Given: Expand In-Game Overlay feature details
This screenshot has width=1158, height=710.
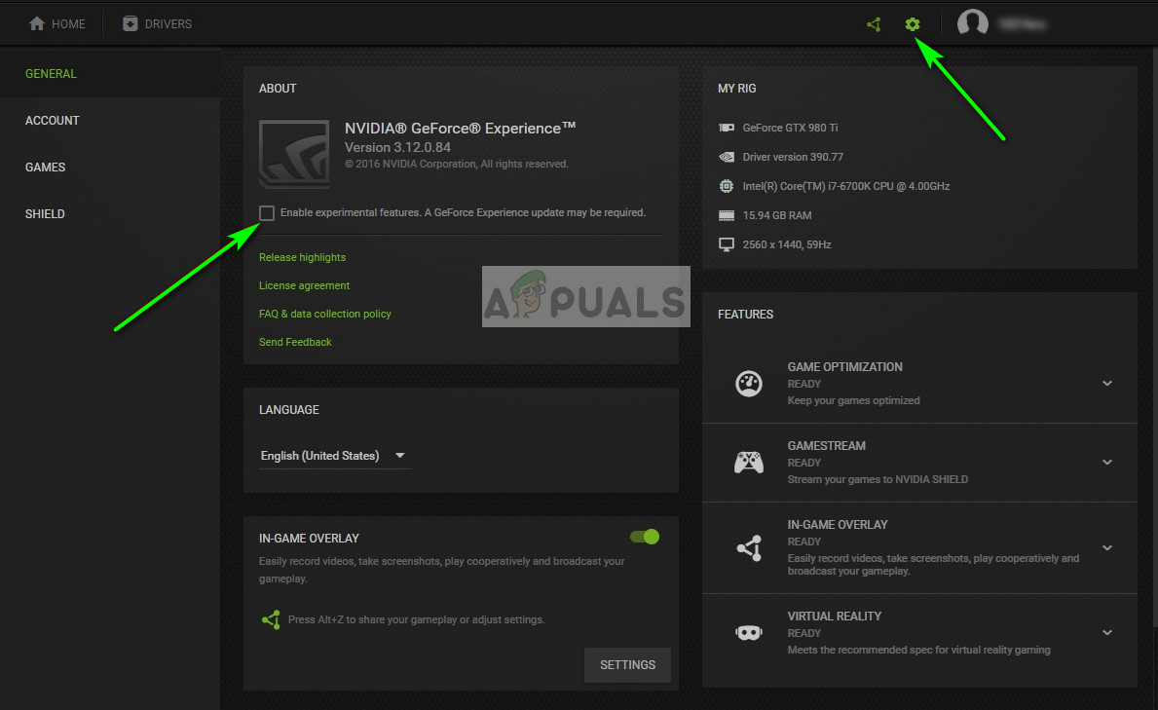Looking at the screenshot, I should pyautogui.click(x=1107, y=548).
